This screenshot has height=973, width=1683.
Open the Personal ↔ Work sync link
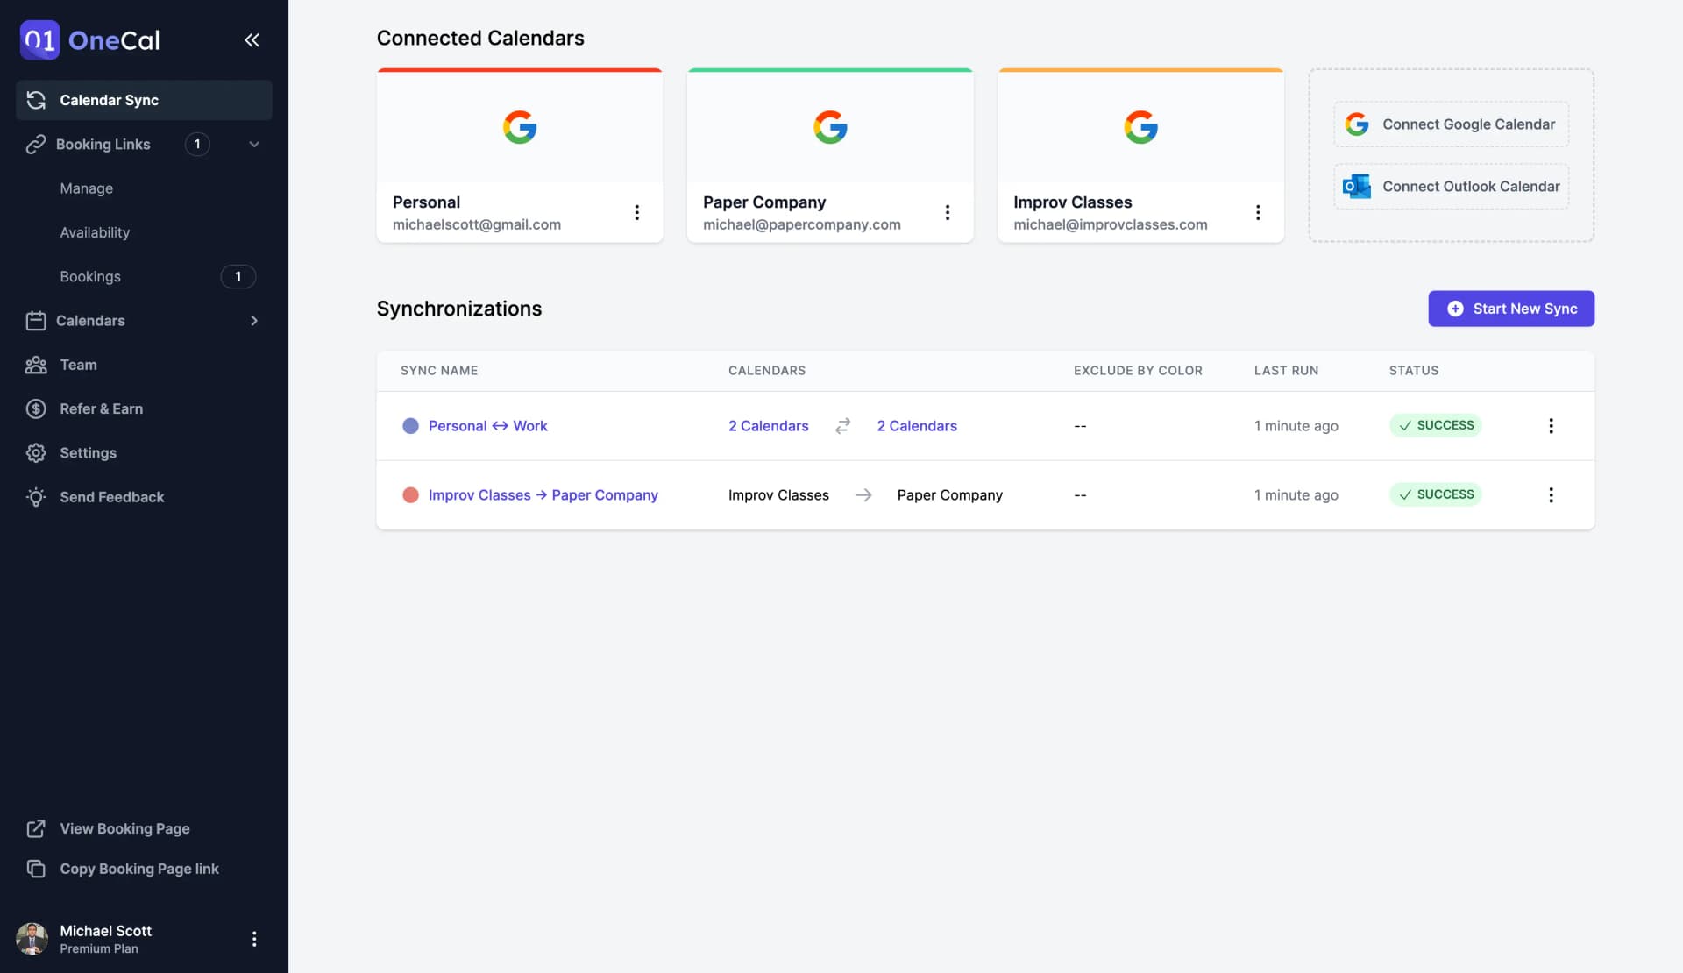pyautogui.click(x=487, y=426)
